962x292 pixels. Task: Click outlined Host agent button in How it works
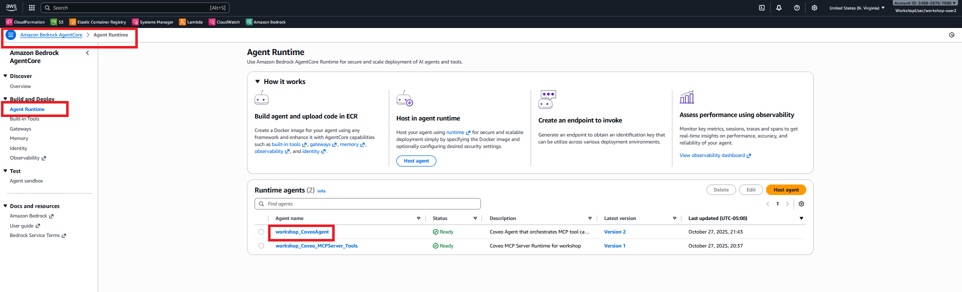coord(416,161)
